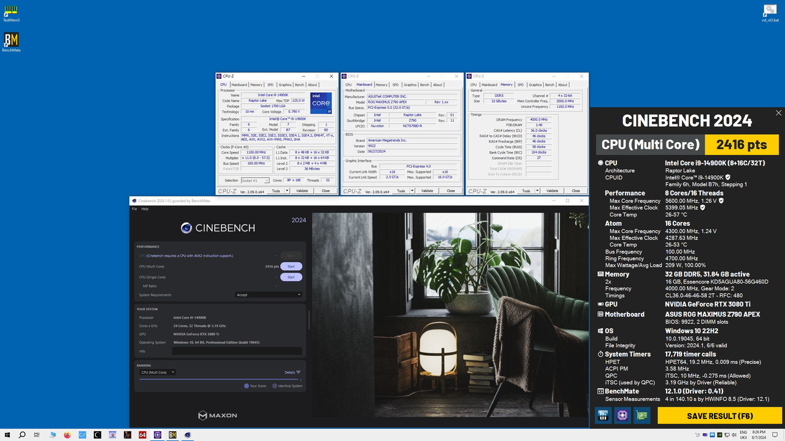Switch to Bench tab in left CPU-Z window

coord(299,85)
